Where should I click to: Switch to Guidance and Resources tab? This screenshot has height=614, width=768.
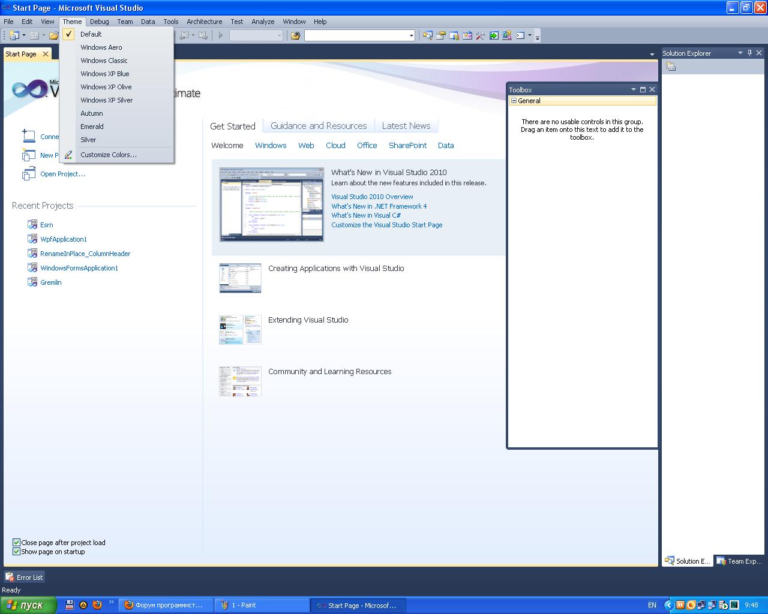(319, 126)
